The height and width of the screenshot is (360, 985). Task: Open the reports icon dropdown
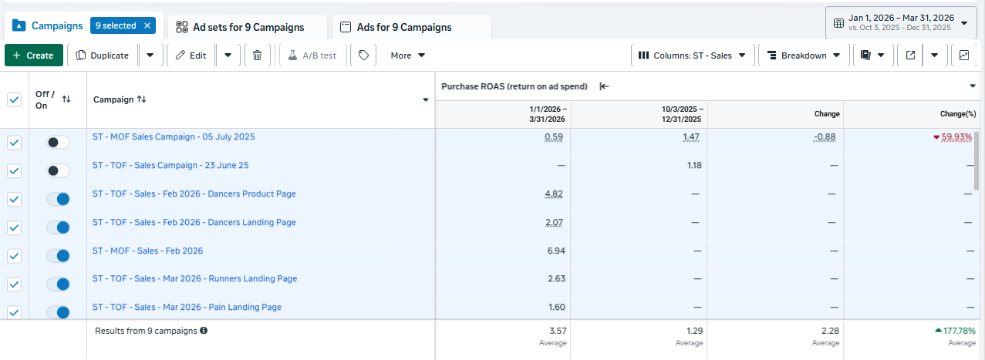[x=873, y=56]
